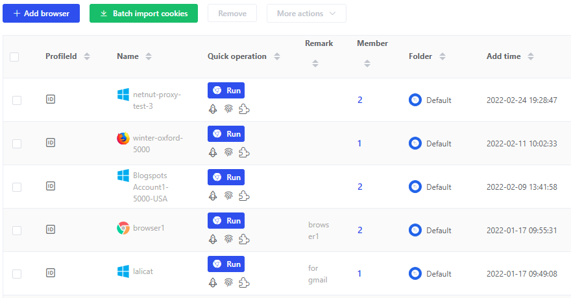
Task: Click the Firefox icon beside winter-oxford-5000
Action: [x=123, y=138]
